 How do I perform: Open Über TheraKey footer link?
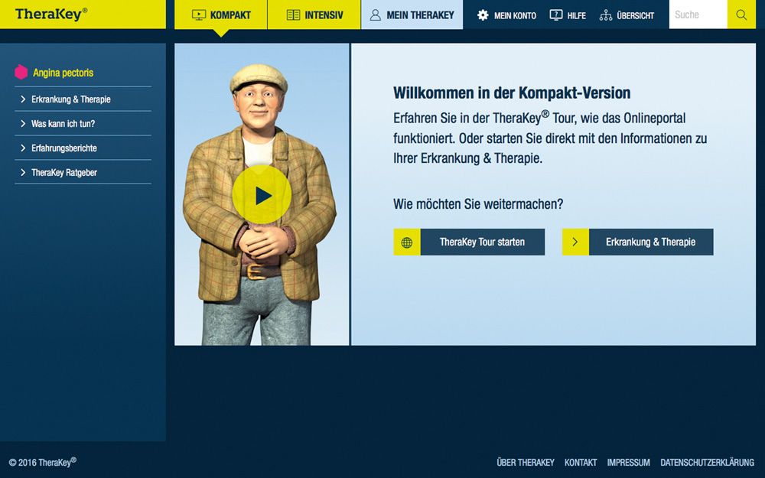pos(526,462)
